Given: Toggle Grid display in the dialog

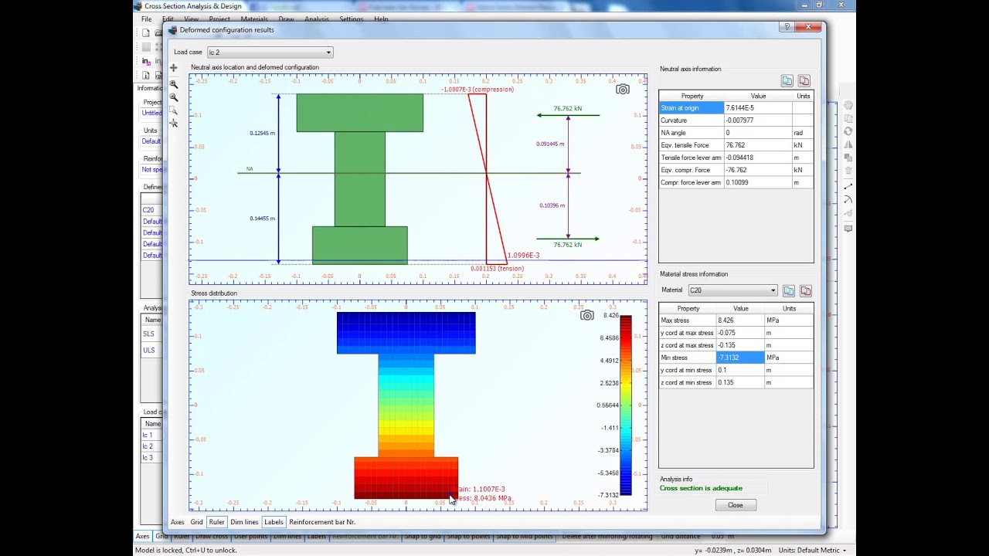Looking at the screenshot, I should click(x=197, y=522).
